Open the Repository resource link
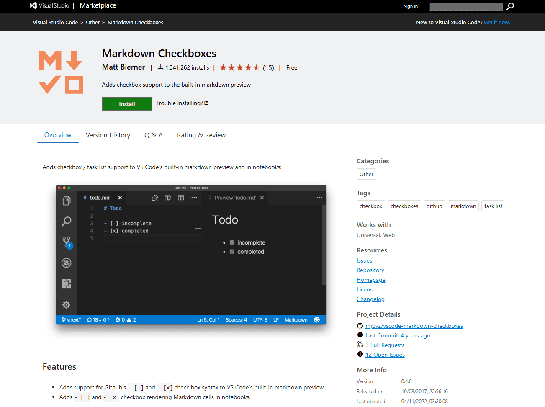This screenshot has height=407, width=545. click(370, 270)
